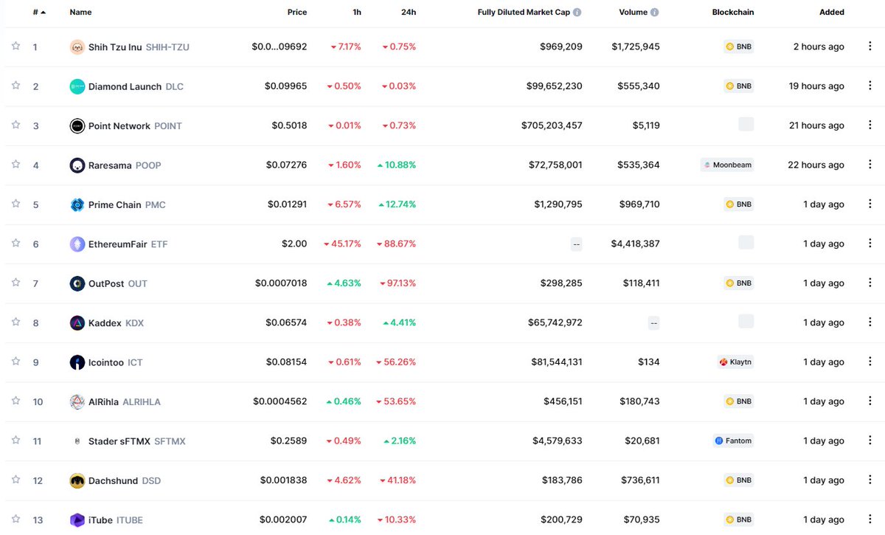Sort by Fully Diluted Market Cap header

pos(524,13)
